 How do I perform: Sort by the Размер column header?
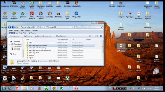pos(88,39)
